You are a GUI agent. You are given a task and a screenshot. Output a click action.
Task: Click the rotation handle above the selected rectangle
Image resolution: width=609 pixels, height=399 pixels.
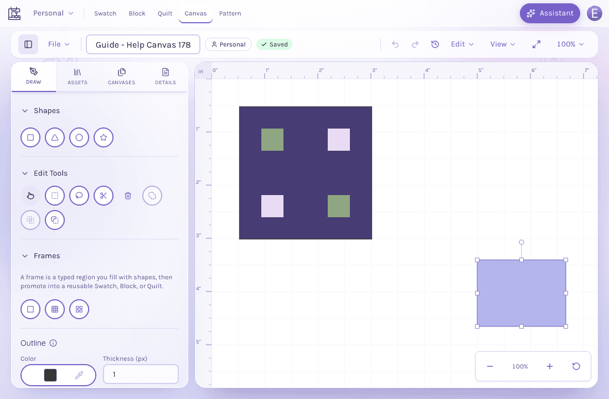coord(522,242)
